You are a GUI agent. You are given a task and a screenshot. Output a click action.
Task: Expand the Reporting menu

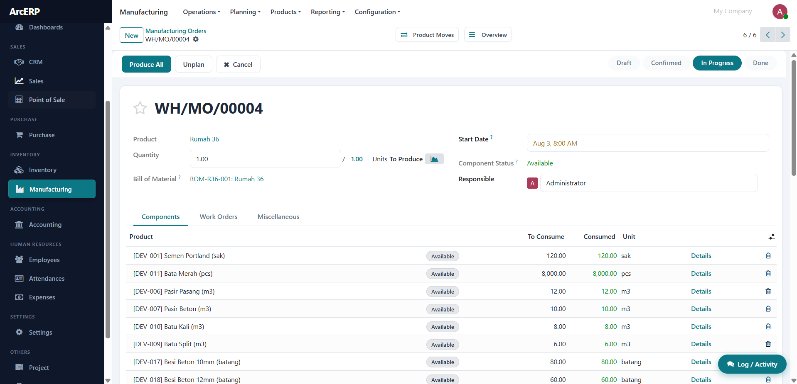tap(328, 12)
